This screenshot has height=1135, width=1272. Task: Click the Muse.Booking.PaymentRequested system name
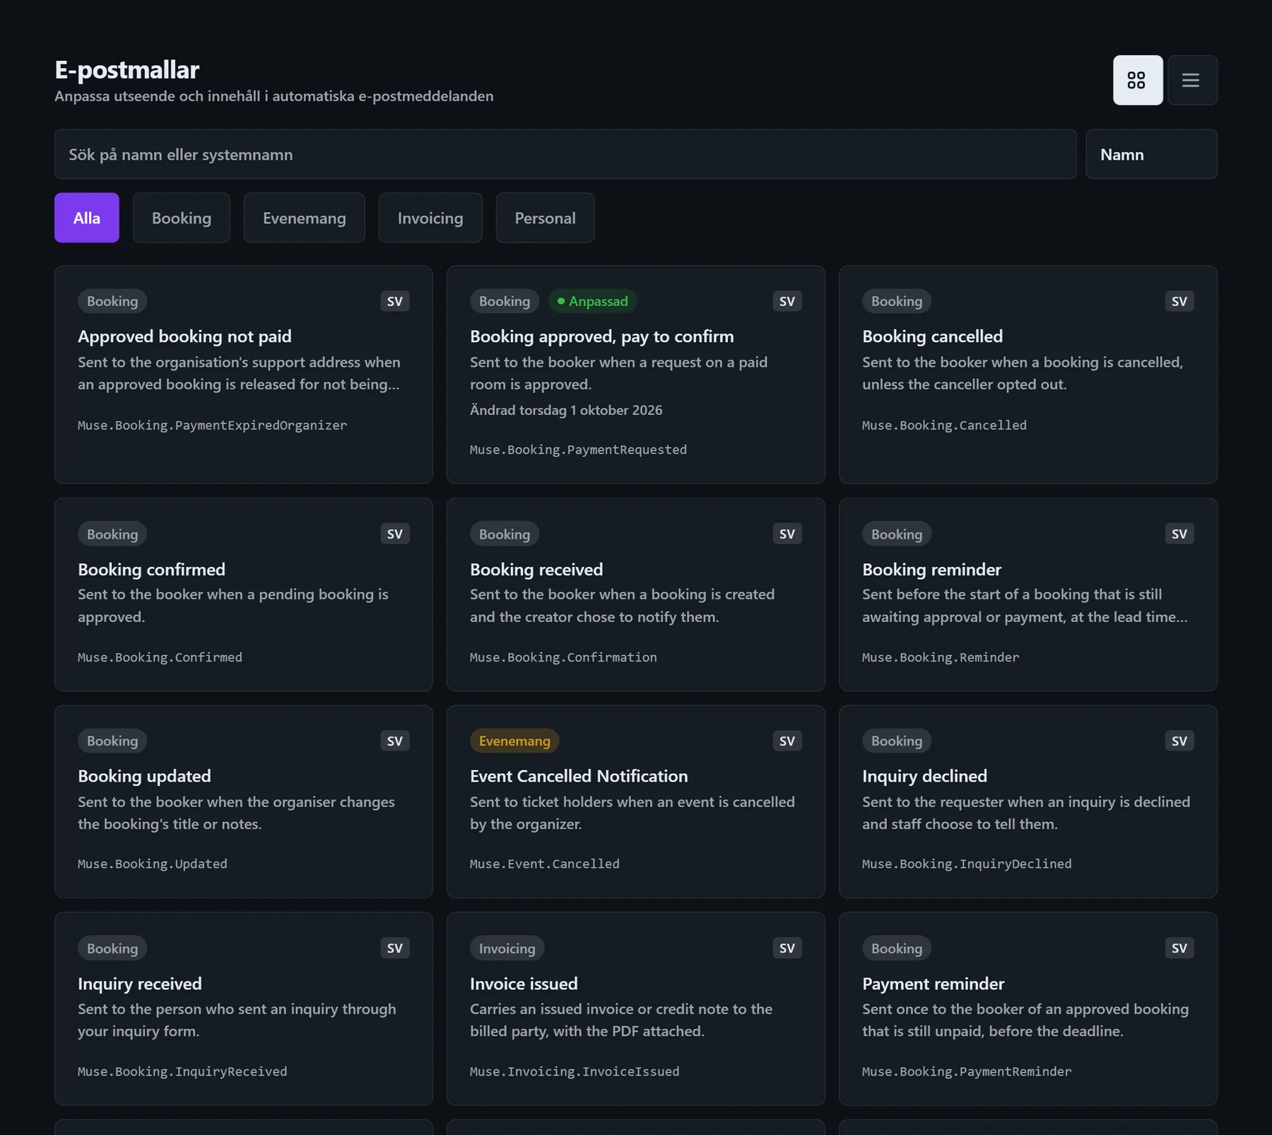(578, 450)
